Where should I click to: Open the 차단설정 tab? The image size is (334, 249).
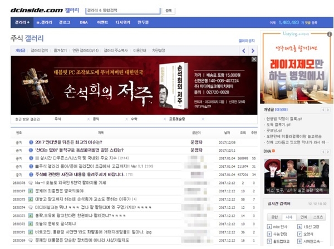pos(158,51)
